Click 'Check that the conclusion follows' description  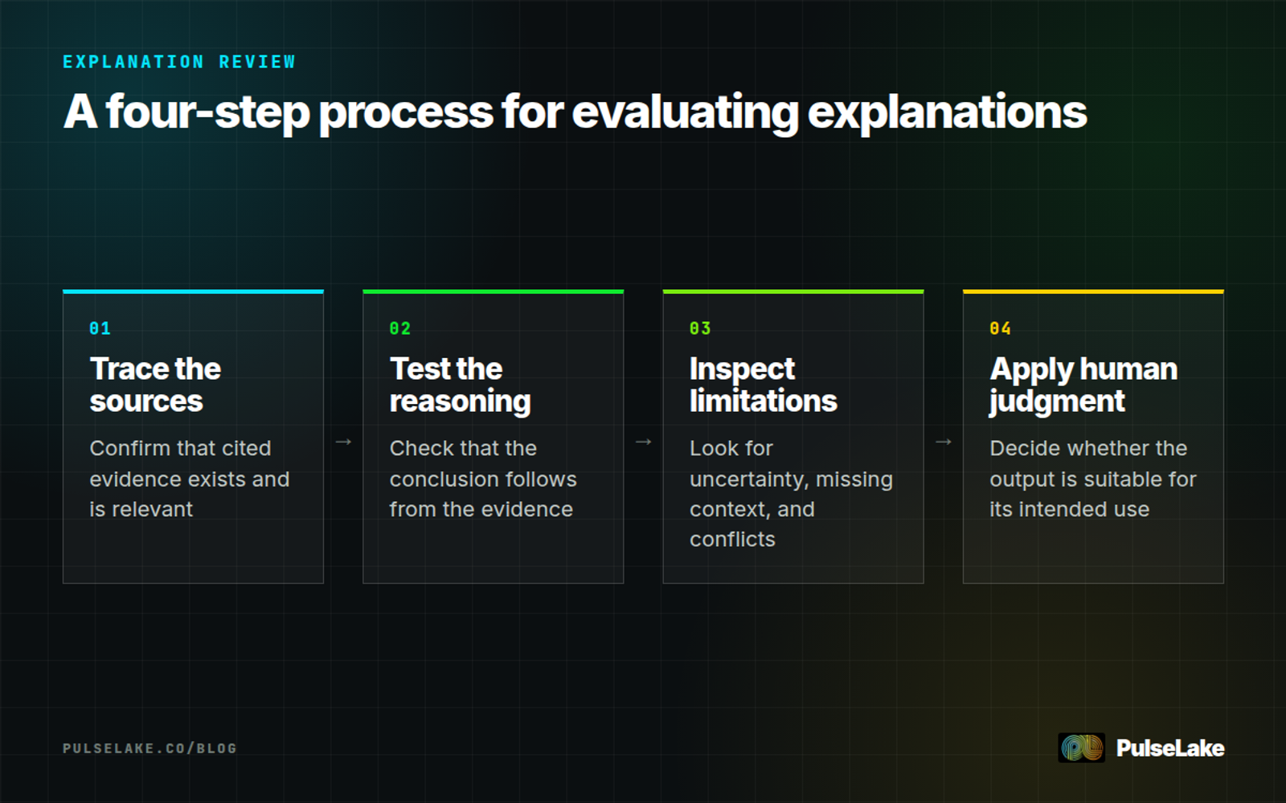pos(483,479)
